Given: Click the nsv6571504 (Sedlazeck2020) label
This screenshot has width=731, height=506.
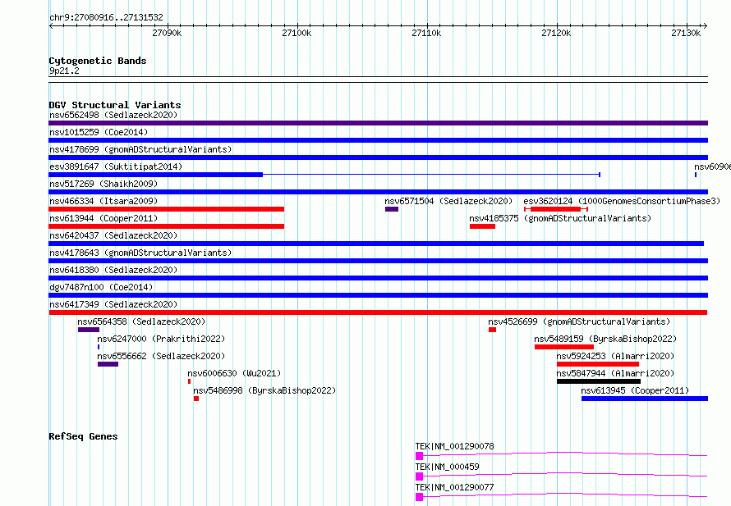Looking at the screenshot, I should coord(448,201).
